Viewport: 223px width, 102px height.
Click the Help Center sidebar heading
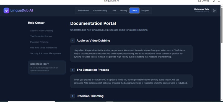[x=36, y=23]
